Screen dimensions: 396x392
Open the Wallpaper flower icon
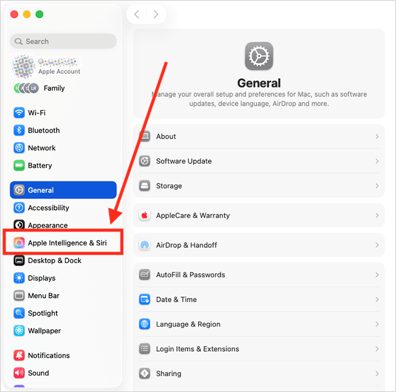tap(19, 331)
